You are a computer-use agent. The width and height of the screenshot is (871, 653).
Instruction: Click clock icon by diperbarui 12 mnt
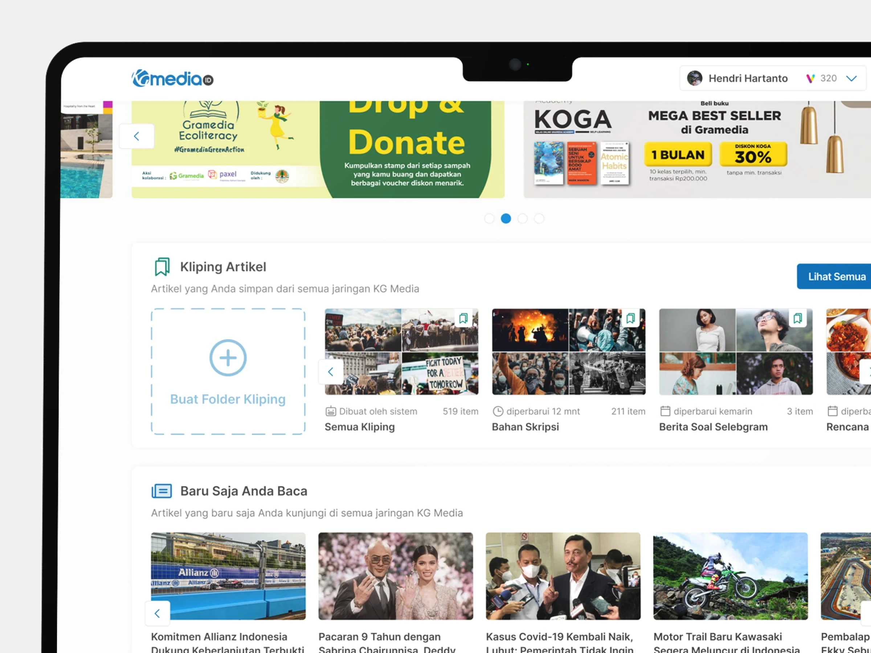(x=498, y=411)
